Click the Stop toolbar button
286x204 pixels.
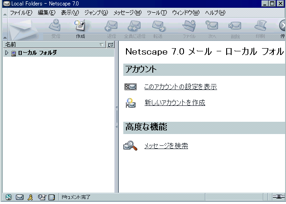[282, 28]
